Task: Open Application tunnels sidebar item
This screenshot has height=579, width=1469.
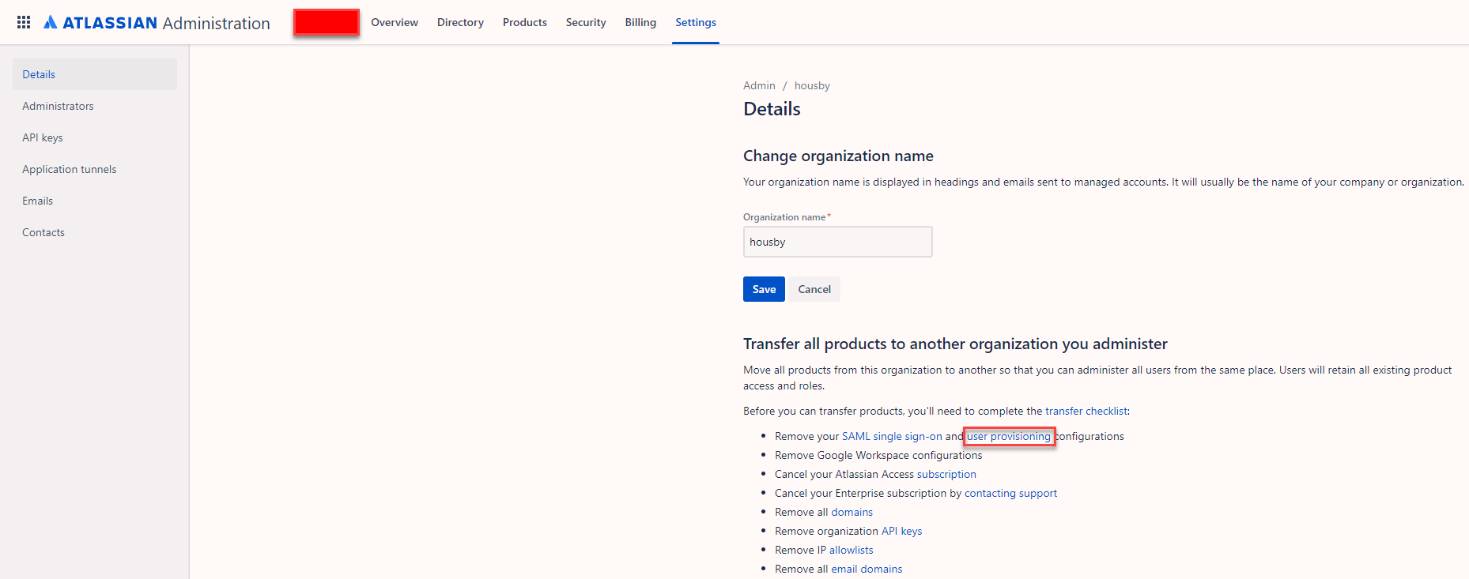Action: click(95, 169)
